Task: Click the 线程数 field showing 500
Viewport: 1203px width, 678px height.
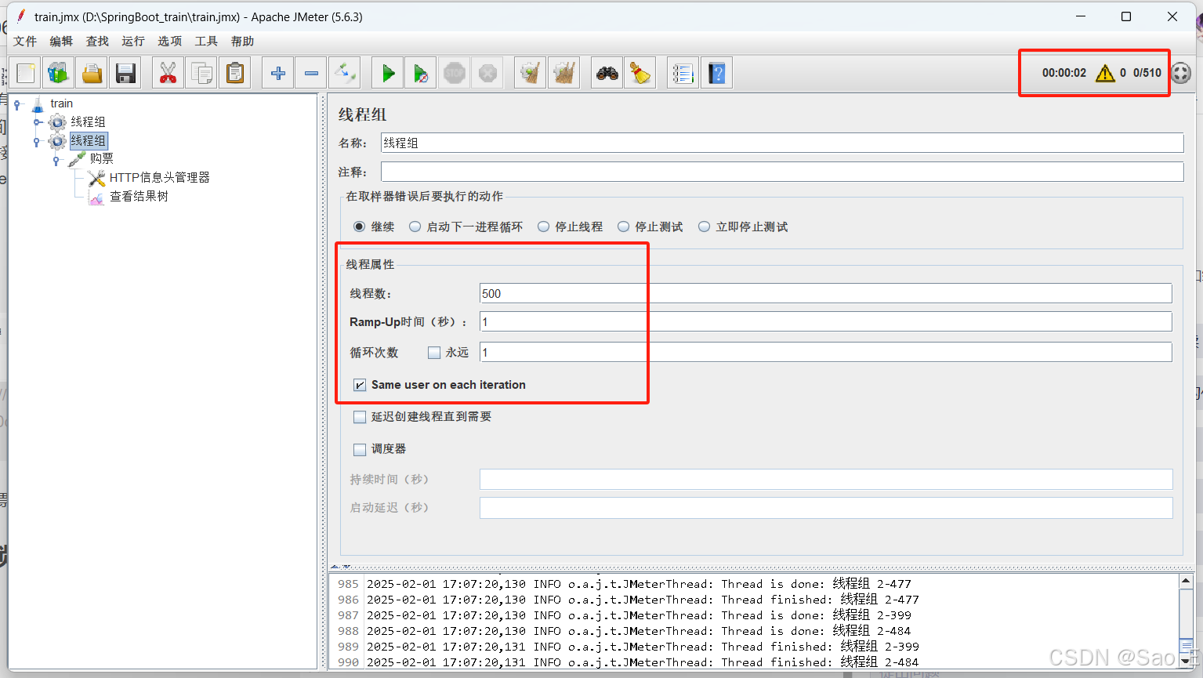Action: (826, 293)
